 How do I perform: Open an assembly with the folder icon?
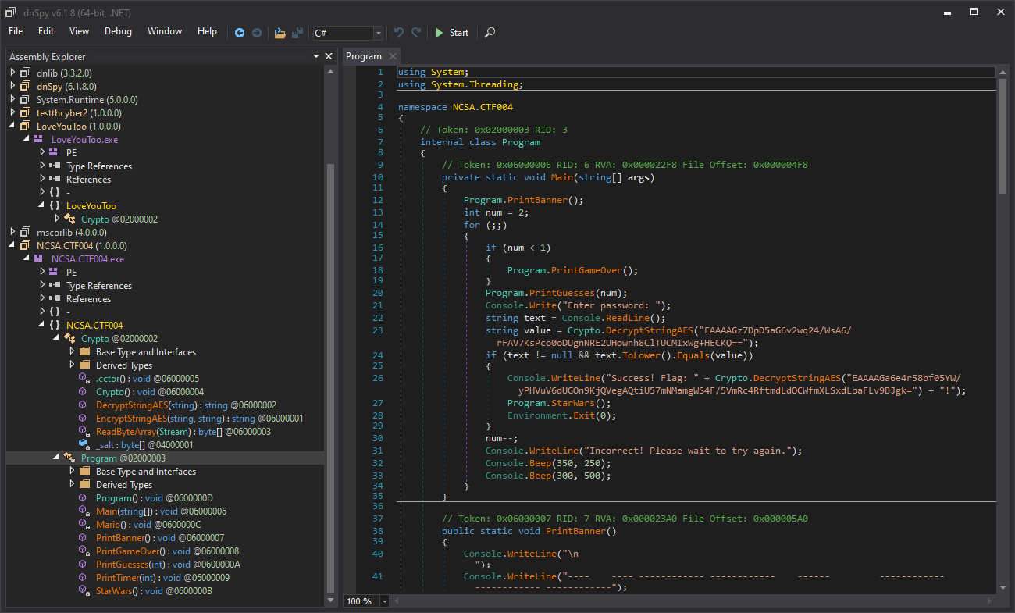point(280,33)
